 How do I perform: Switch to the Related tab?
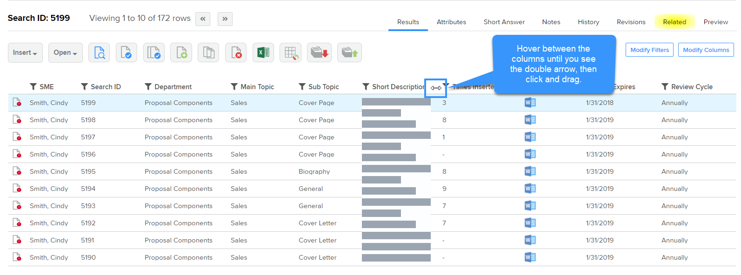coord(674,22)
